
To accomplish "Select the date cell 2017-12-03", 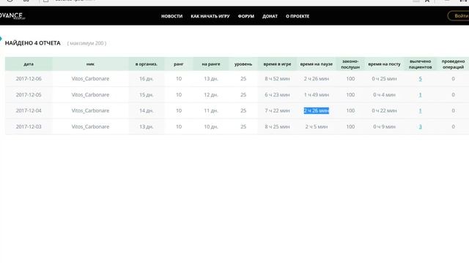I will 29,126.
